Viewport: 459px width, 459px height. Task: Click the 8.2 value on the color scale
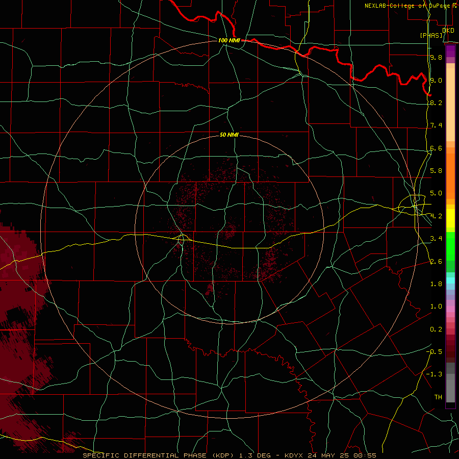[436, 103]
